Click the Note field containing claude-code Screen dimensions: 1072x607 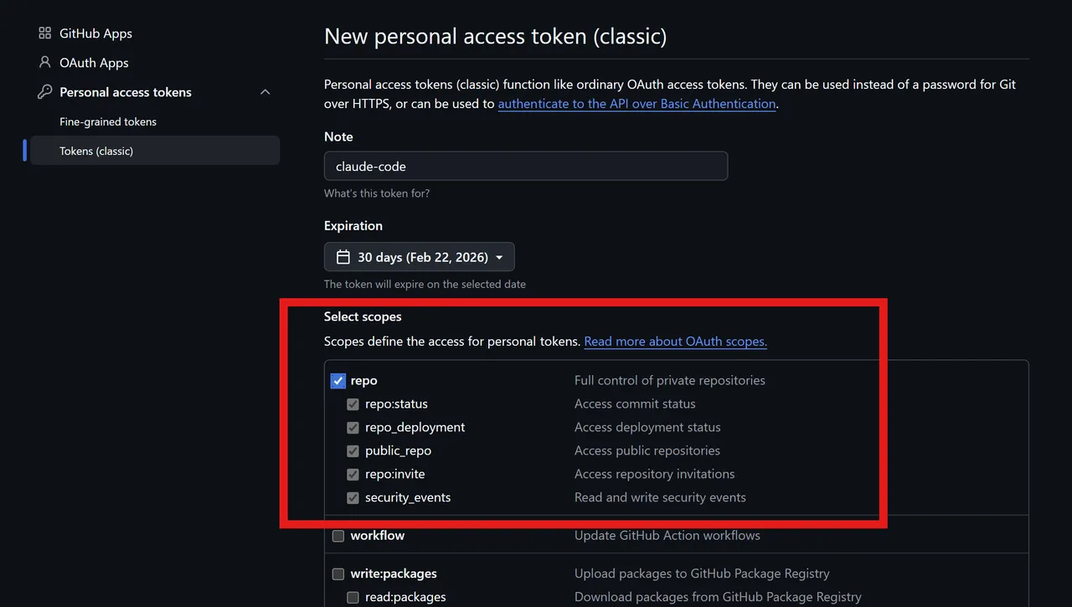(x=526, y=166)
